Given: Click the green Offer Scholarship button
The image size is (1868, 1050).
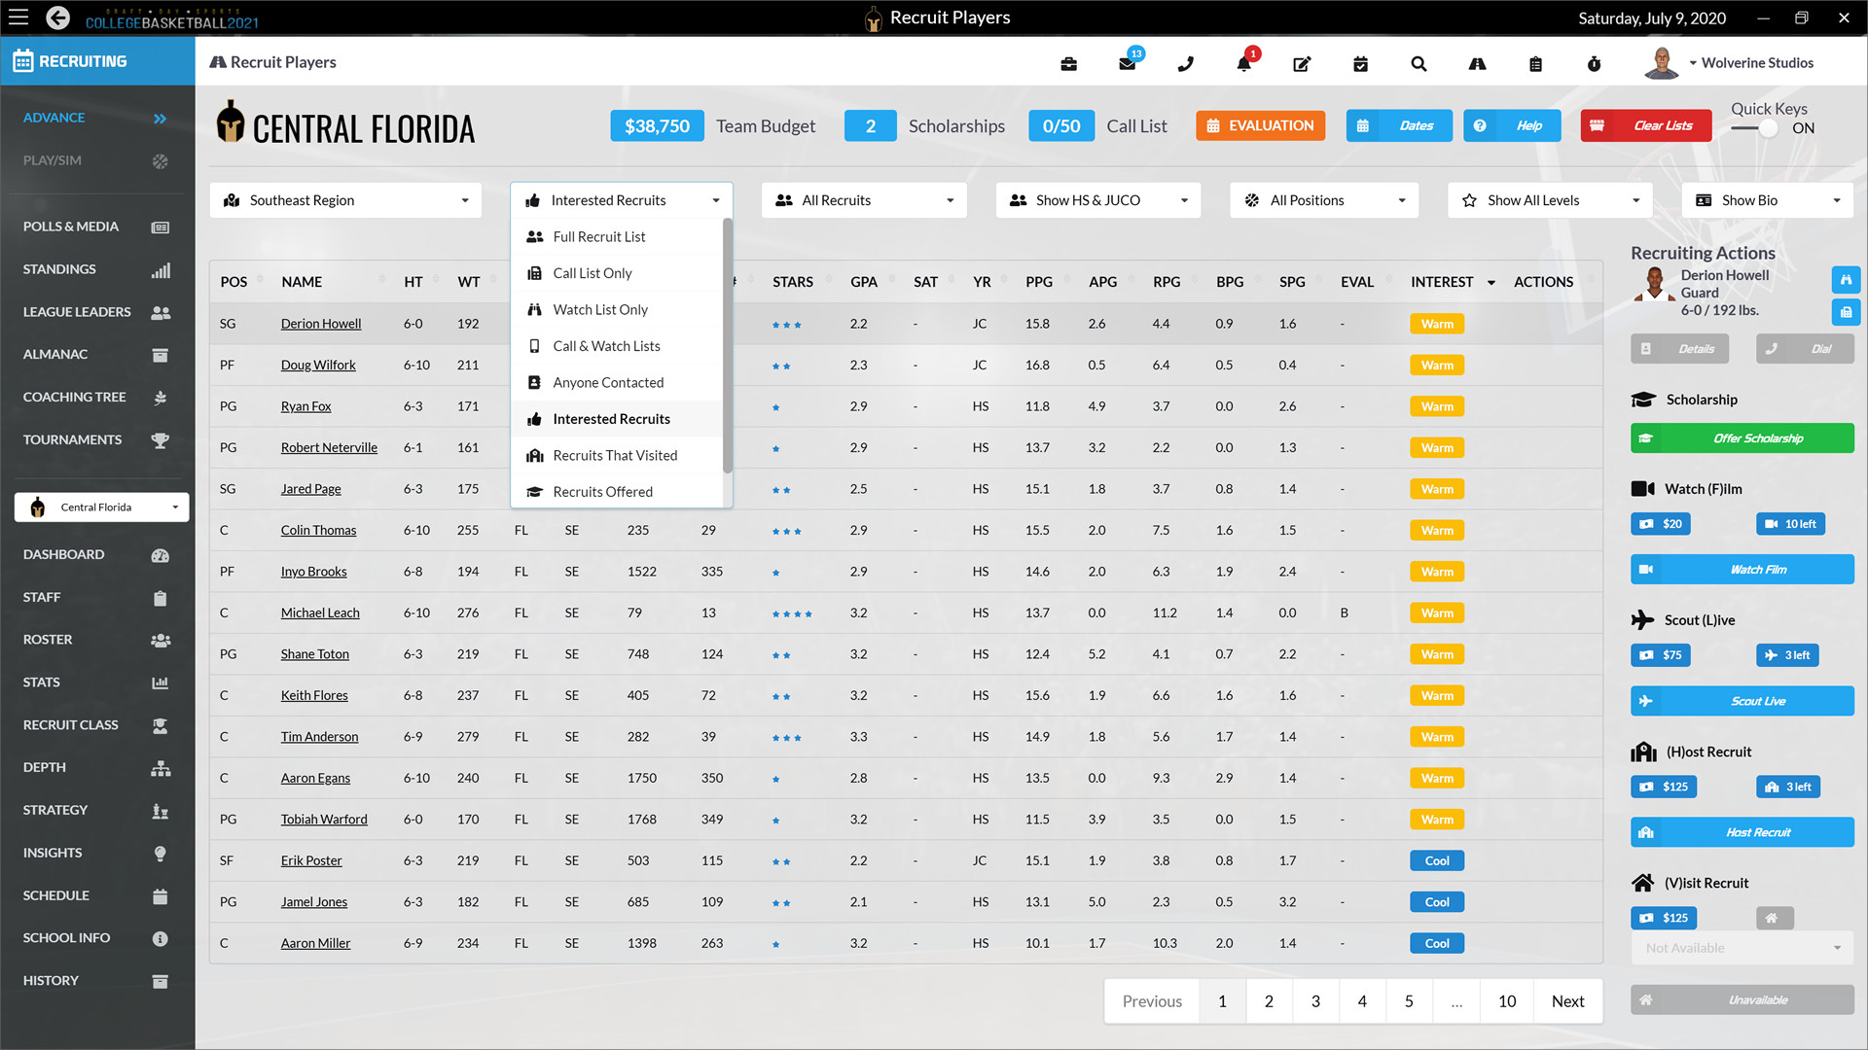Looking at the screenshot, I should pyautogui.click(x=1742, y=437).
